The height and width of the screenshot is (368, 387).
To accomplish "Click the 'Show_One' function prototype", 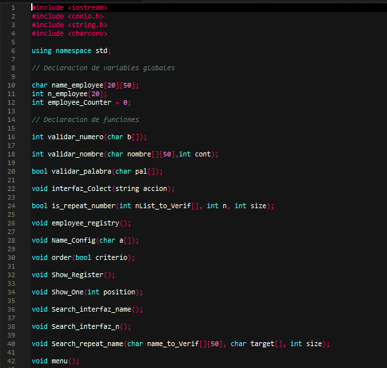I will [x=87, y=292].
